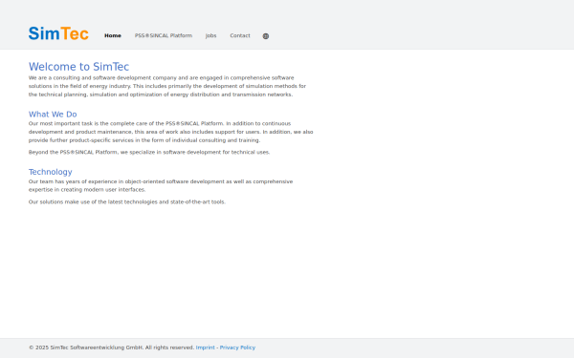
Task: Go to the Home menu item
Action: [113, 35]
